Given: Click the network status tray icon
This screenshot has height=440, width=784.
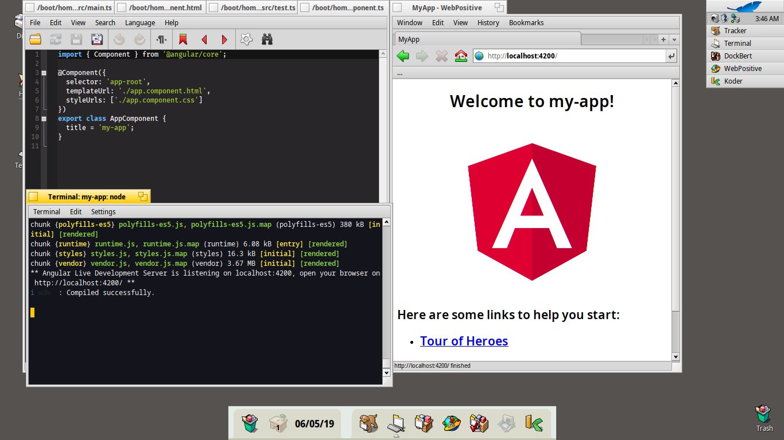Looking at the screenshot, I should (x=735, y=19).
